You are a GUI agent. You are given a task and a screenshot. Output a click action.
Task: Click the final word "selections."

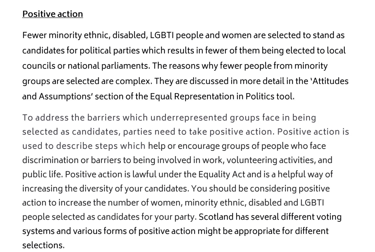(43, 245)
